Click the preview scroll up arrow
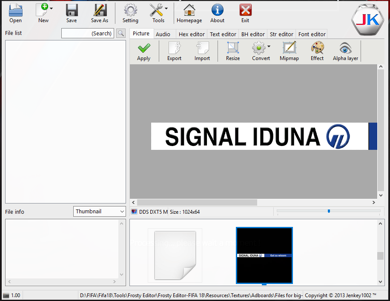Viewport: 390px width, 301px height. point(381,67)
